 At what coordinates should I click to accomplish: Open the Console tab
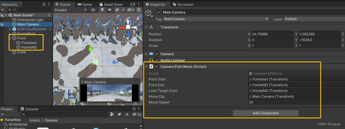point(29,109)
